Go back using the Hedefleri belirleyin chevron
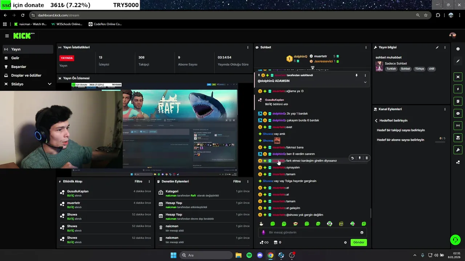 (x=376, y=121)
